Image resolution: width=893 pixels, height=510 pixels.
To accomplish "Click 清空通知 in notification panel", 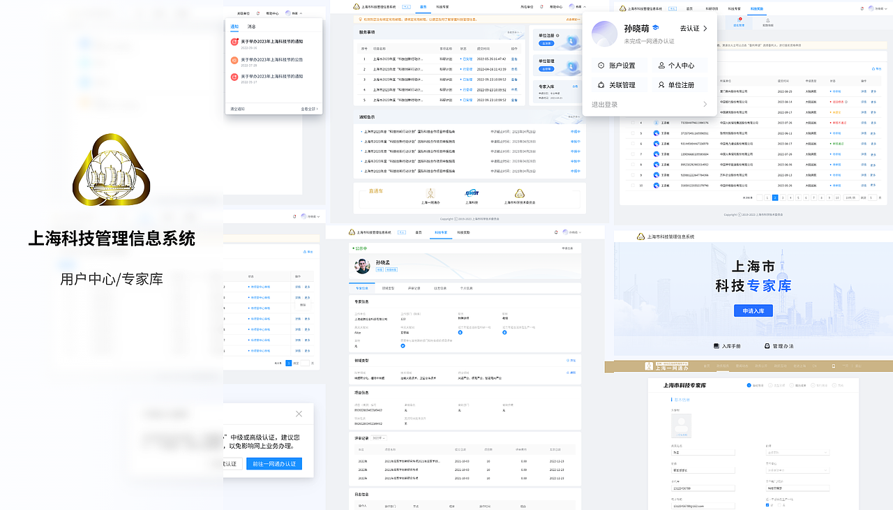I will pos(237,110).
